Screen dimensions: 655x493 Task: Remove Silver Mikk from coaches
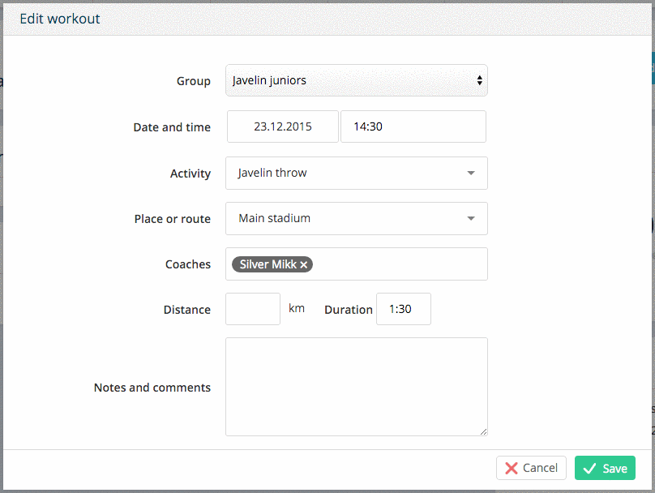[304, 265]
